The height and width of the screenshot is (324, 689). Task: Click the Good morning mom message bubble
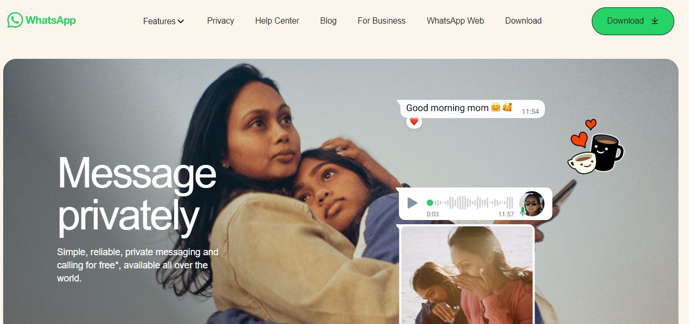tap(471, 109)
